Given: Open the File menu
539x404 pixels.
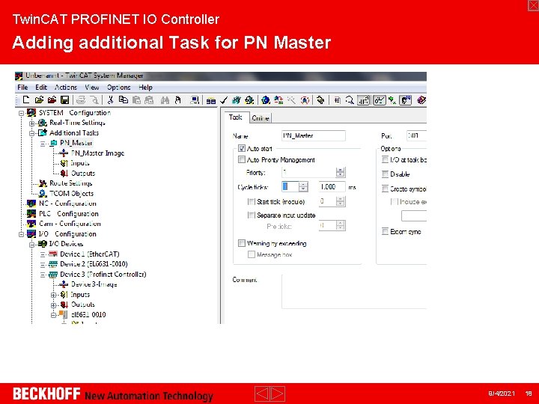Looking at the screenshot, I should click(x=22, y=88).
